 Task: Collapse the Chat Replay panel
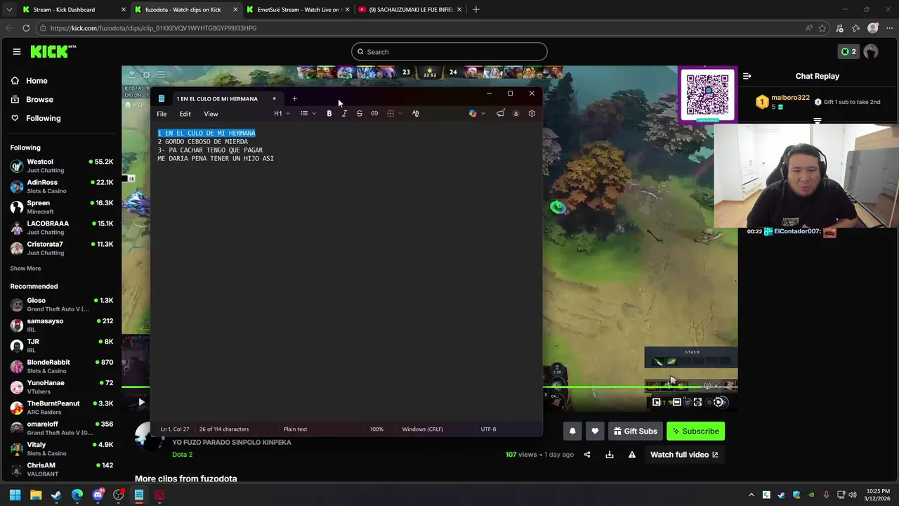pos(747,76)
